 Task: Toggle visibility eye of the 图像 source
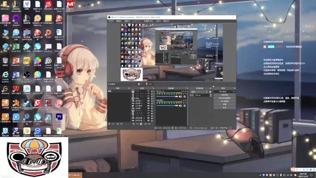click(149, 98)
